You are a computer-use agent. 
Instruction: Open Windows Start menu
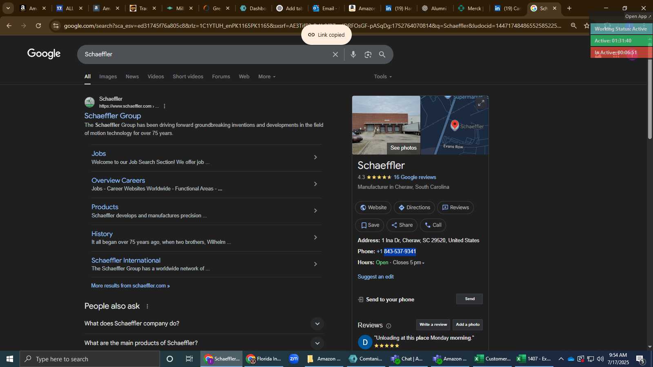point(10,359)
